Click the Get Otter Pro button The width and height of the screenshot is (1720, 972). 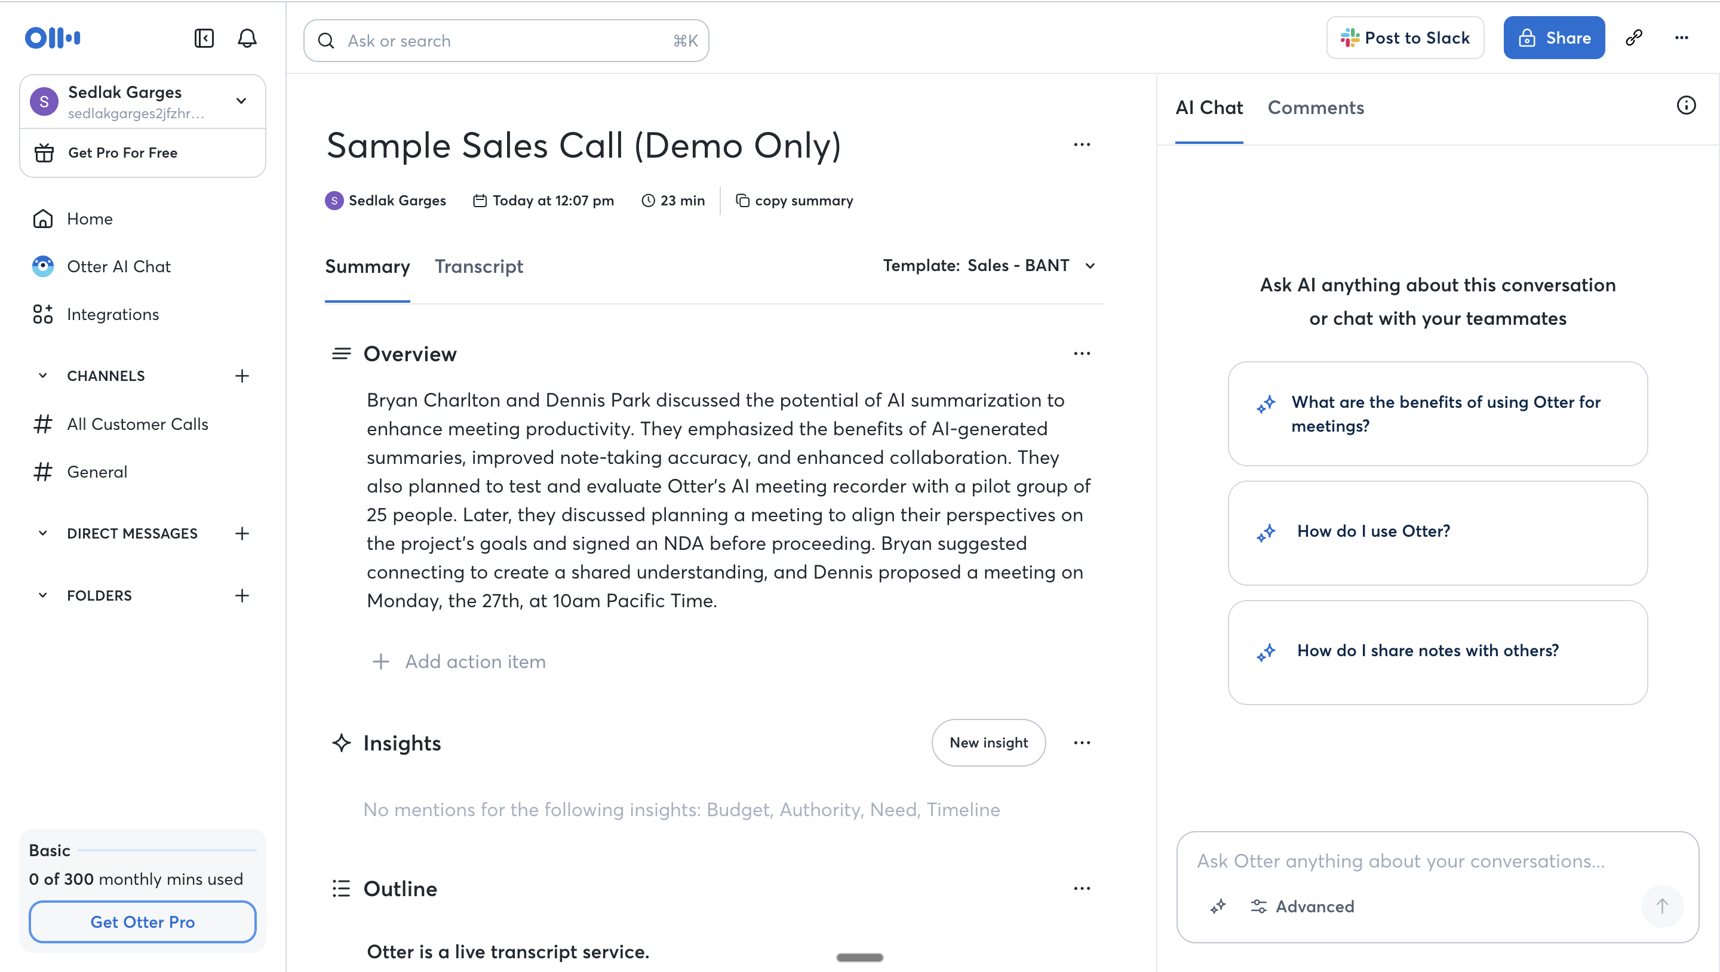[142, 922]
